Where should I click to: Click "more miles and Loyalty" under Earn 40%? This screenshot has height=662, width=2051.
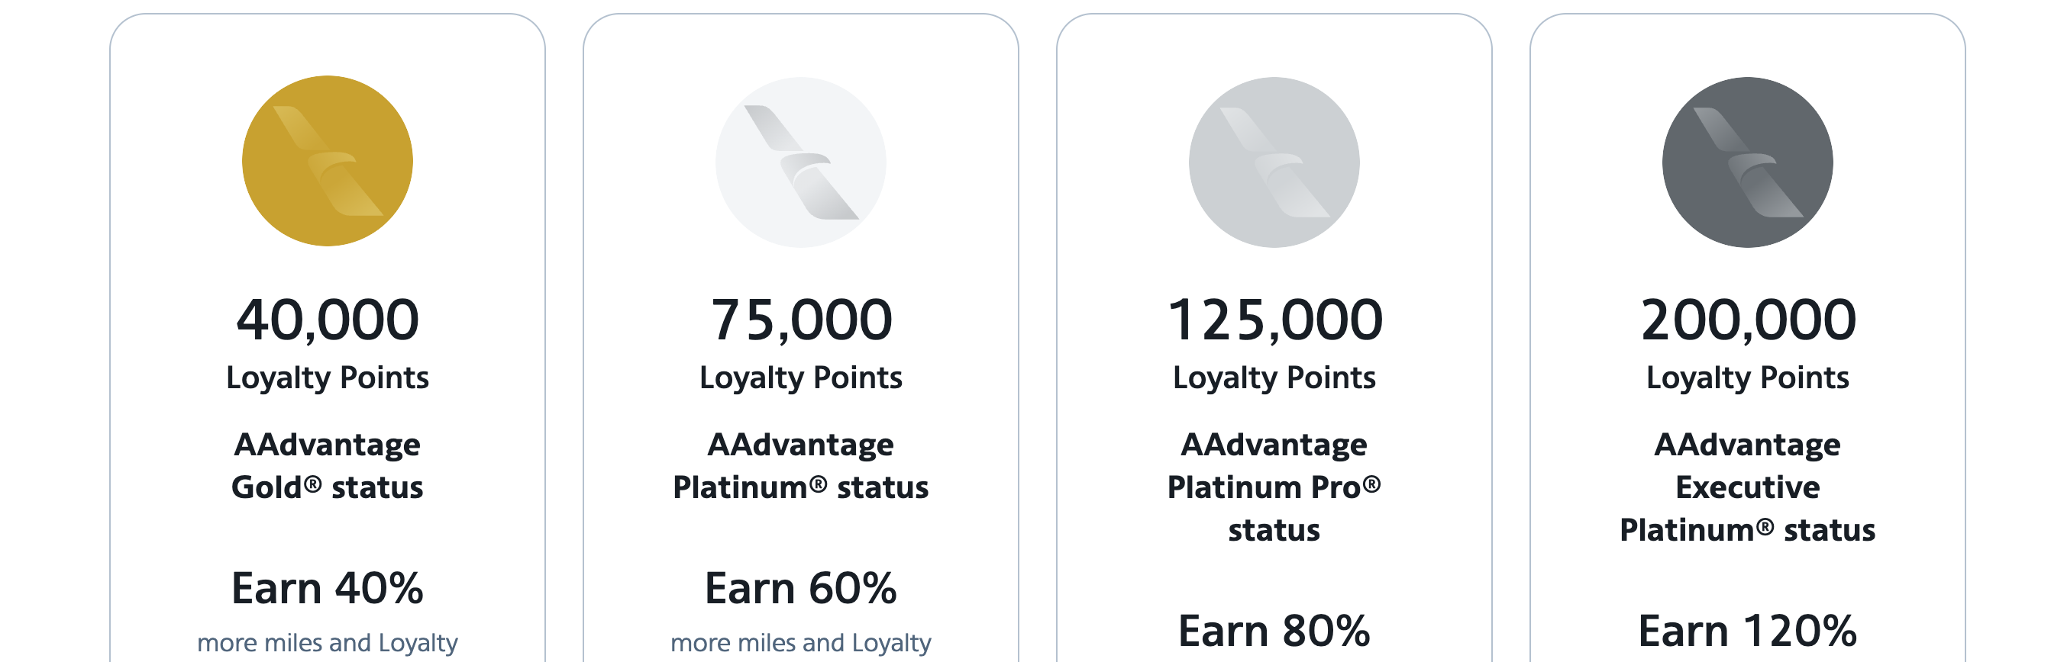coord(328,643)
